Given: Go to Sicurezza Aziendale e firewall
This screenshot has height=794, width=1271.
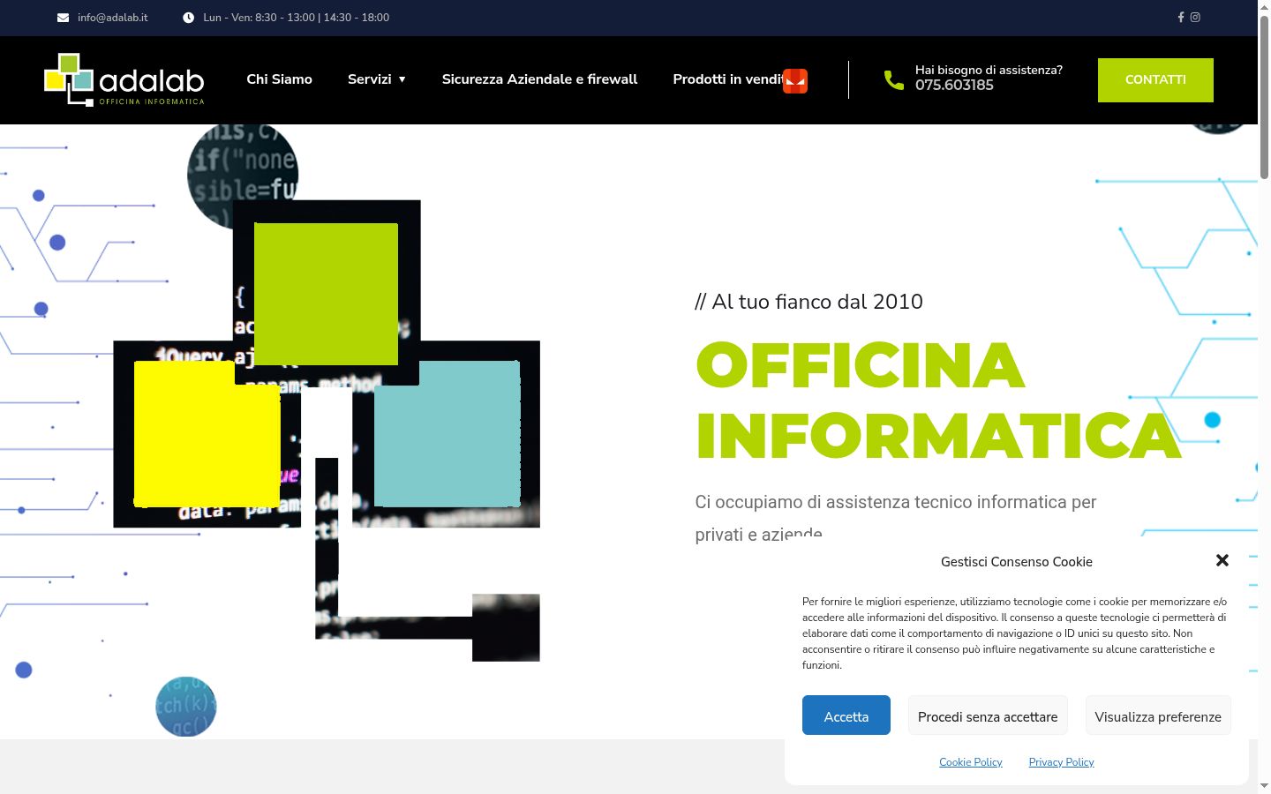Looking at the screenshot, I should (x=539, y=79).
